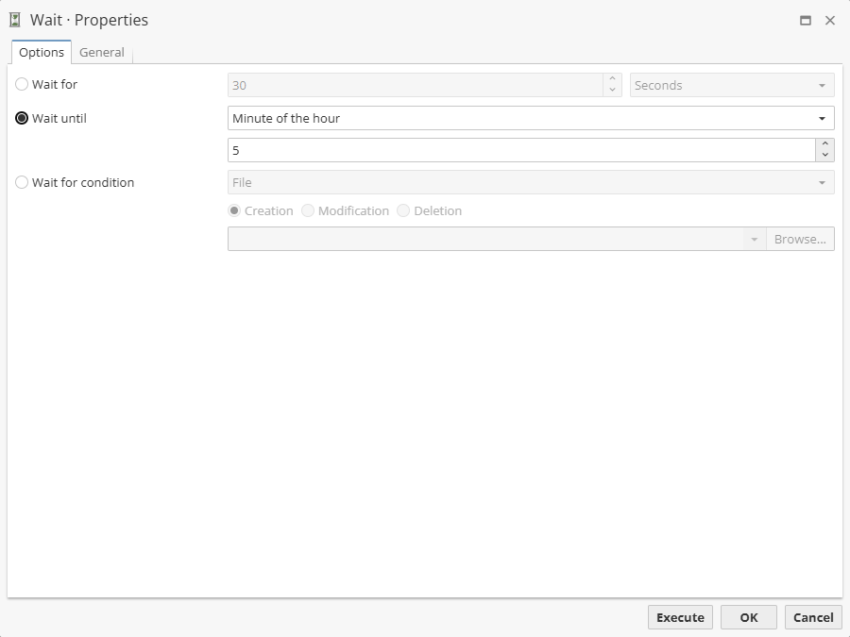This screenshot has height=637, width=850.
Task: Choose the "Wait for condition" option
Action: coord(22,183)
